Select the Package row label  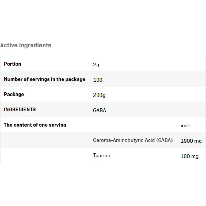[14, 94]
